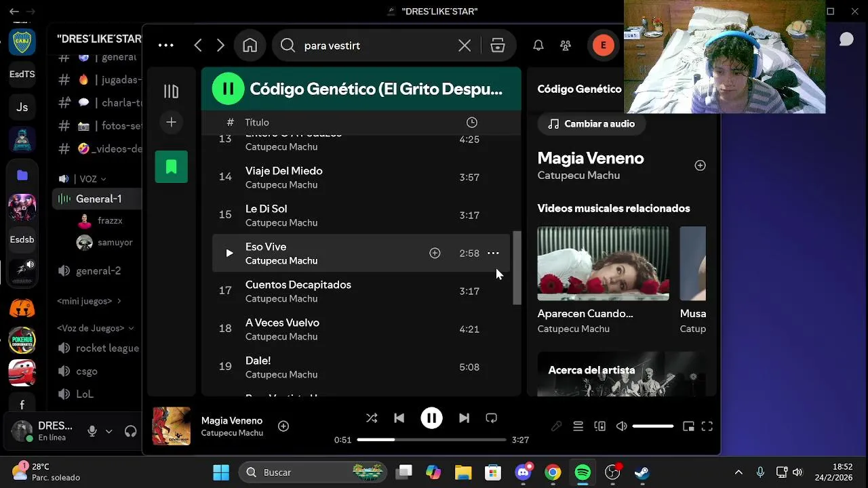Open more options for Eso Vive
The width and height of the screenshot is (868, 488).
pyautogui.click(x=493, y=253)
